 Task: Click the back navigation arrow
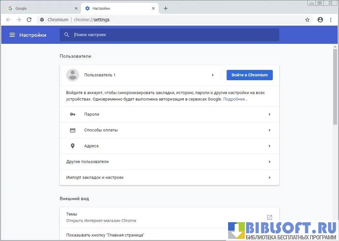click(8, 20)
